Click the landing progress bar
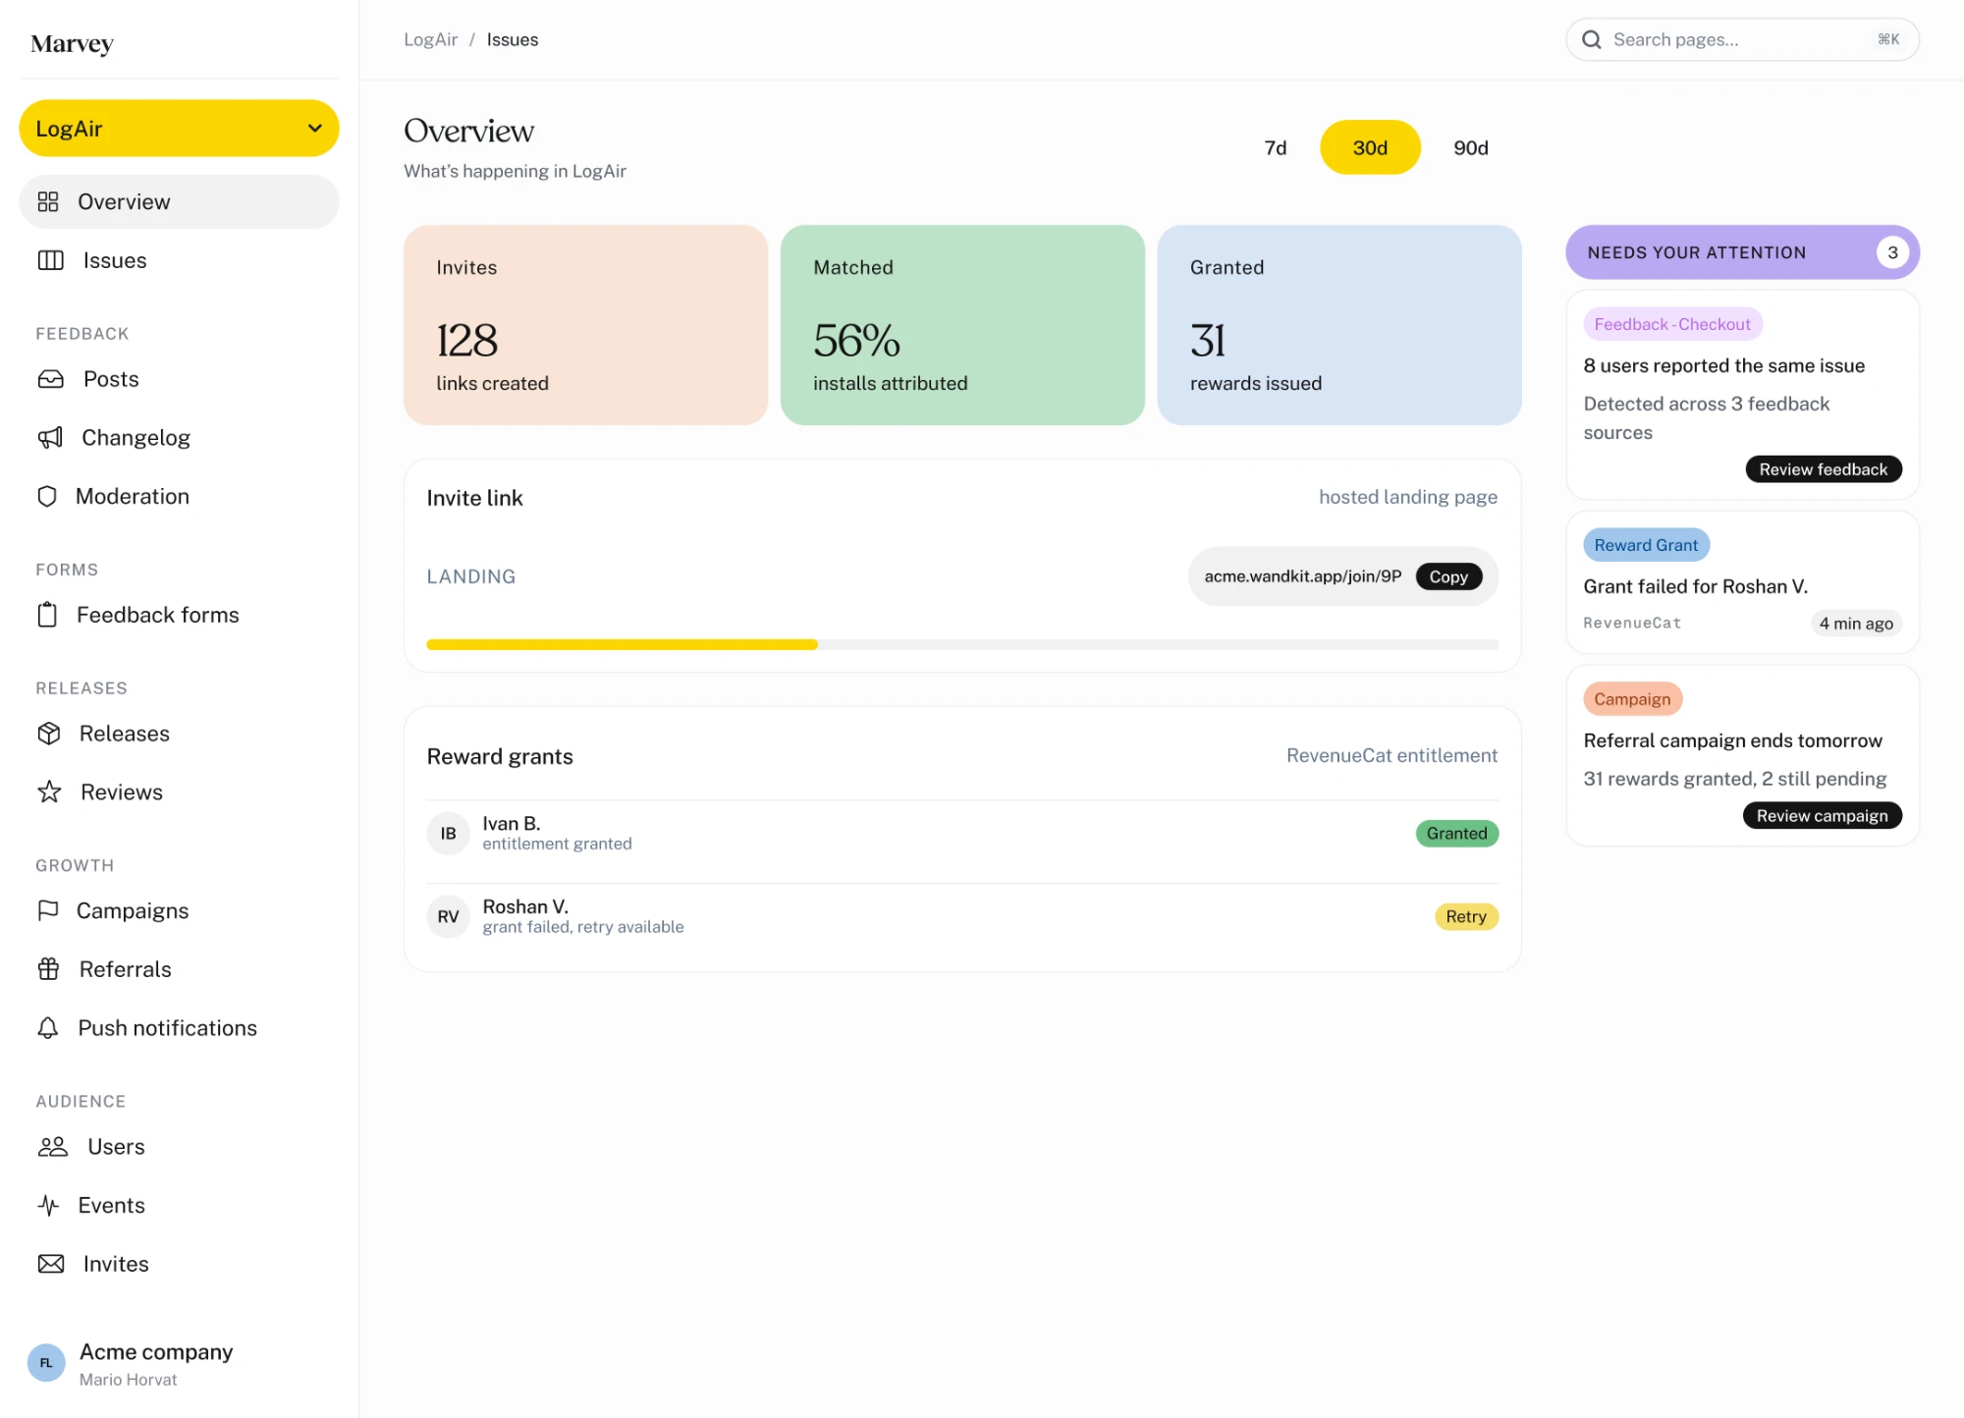Screen dimensions: 1964x1418 click(962, 645)
